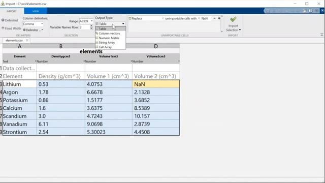Viewport: 325px width, 183px height.
Task: Select the Argon cell
Action: pos(19,92)
